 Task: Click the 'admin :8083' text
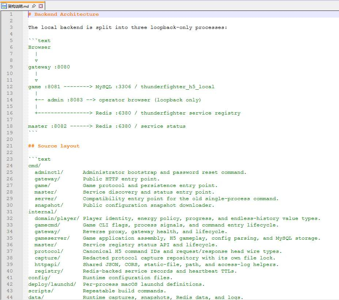65,100
